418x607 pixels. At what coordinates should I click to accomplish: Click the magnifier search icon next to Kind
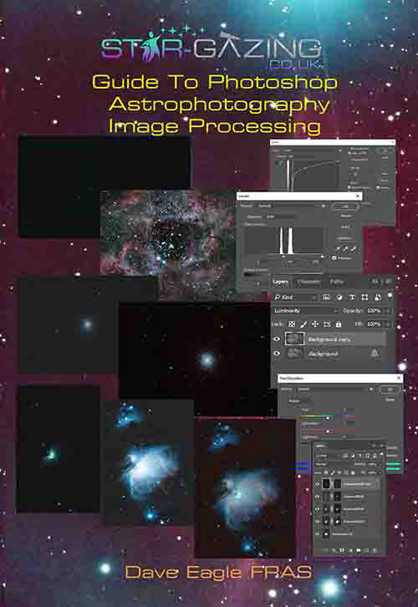[x=277, y=298]
